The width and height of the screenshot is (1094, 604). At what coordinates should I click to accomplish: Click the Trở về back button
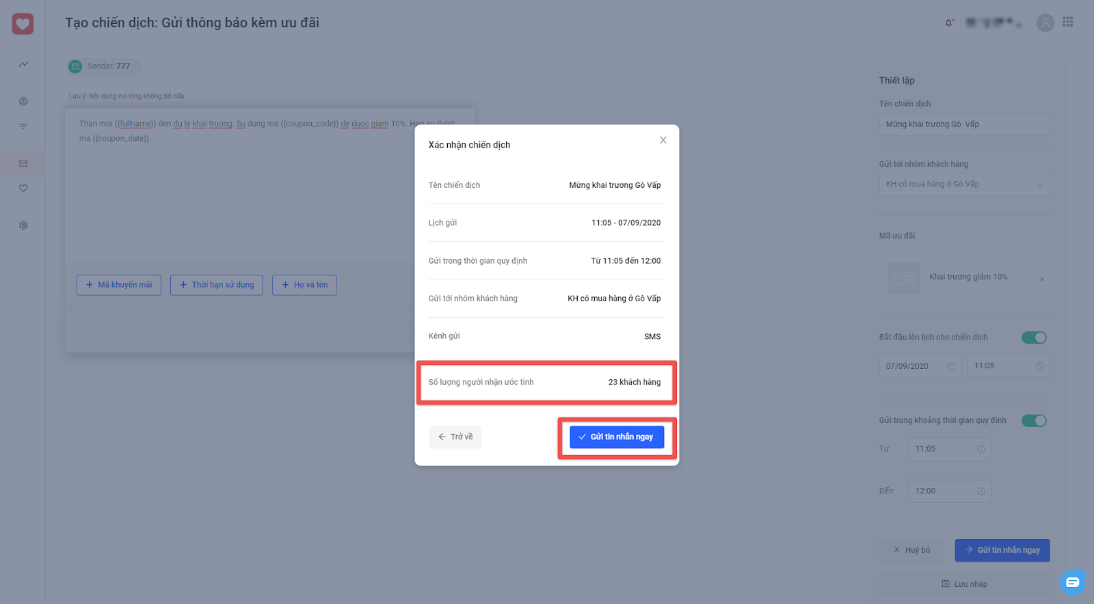[455, 437]
